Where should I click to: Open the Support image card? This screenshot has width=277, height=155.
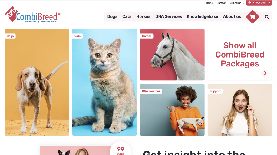click(x=240, y=110)
